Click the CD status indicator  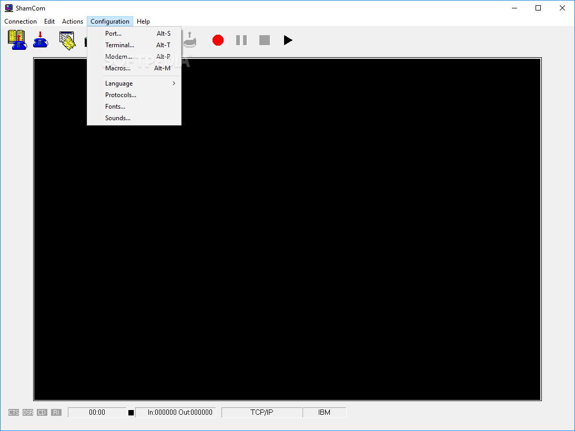(x=42, y=412)
